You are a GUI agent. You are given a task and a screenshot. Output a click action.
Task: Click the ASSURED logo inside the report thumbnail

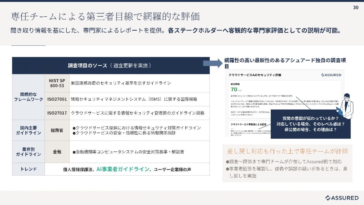pos(331,75)
